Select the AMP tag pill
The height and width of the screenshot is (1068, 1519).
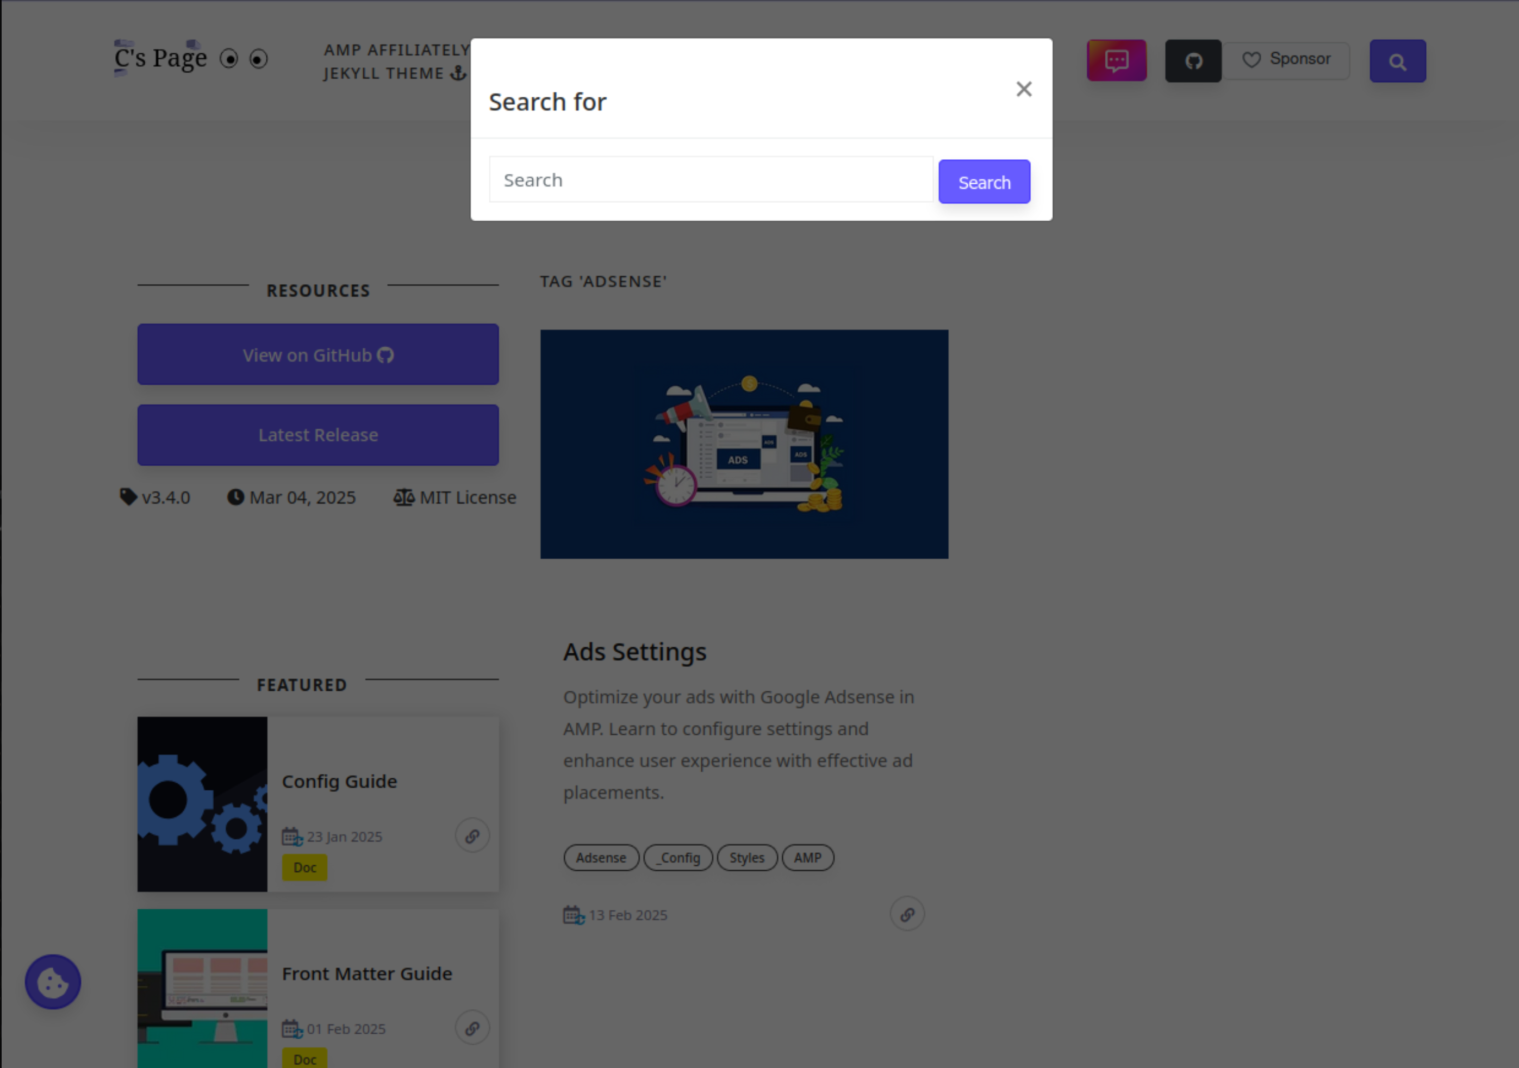808,857
